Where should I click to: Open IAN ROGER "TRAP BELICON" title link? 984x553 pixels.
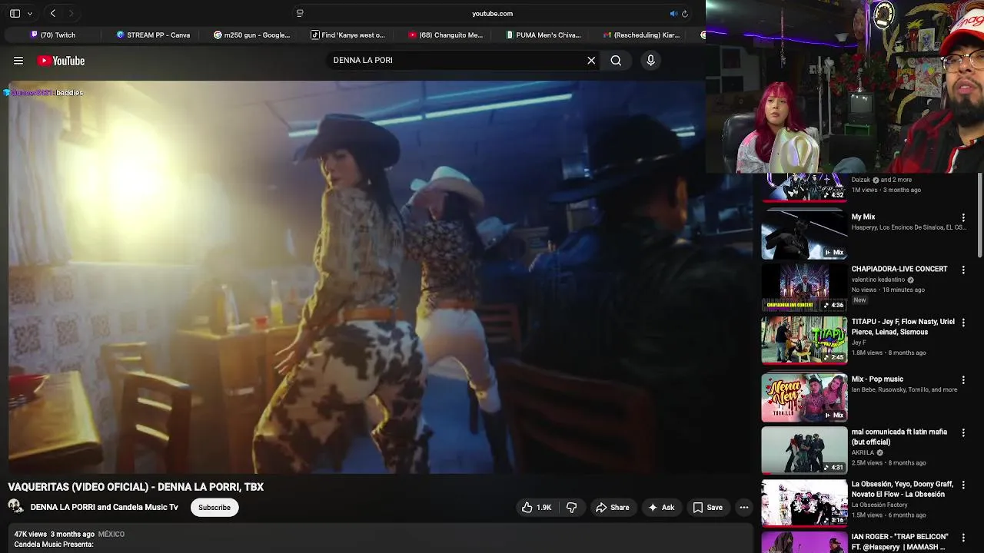(x=900, y=541)
